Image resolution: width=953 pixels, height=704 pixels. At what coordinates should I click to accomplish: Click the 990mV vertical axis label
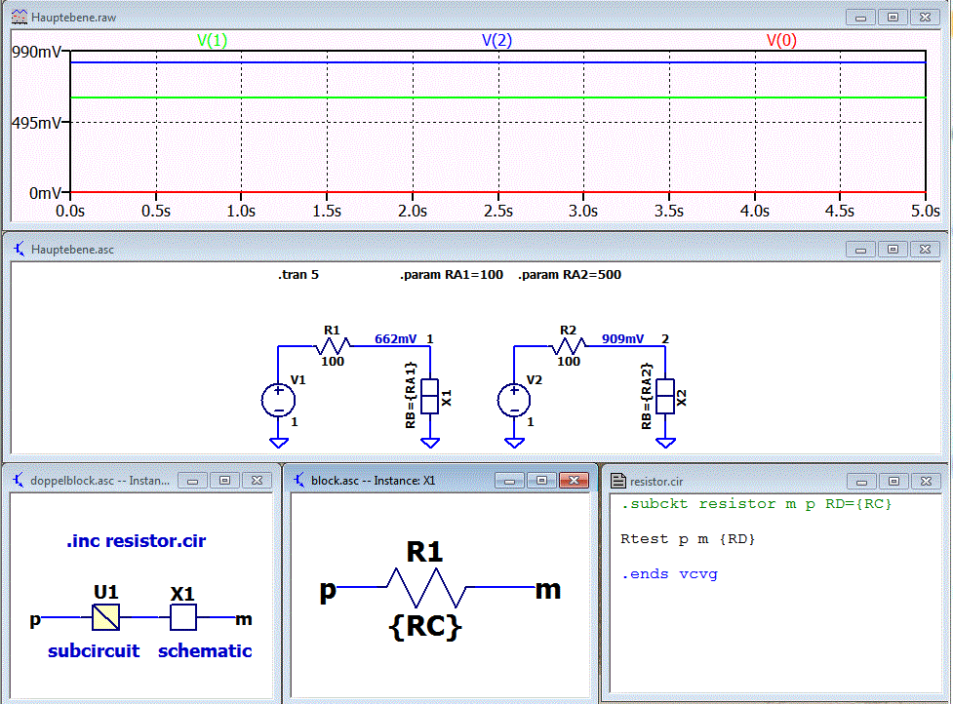(36, 53)
